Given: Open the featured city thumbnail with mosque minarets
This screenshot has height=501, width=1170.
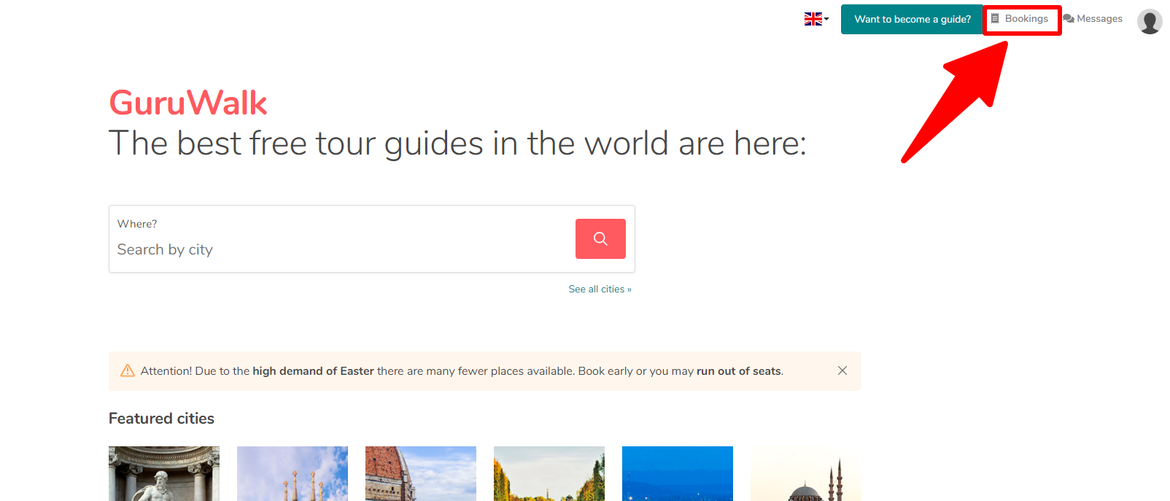Looking at the screenshot, I should [806, 474].
